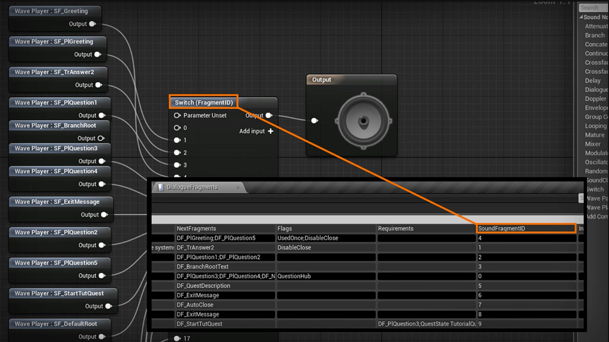Click input pin 0 on Switch node

(x=177, y=128)
